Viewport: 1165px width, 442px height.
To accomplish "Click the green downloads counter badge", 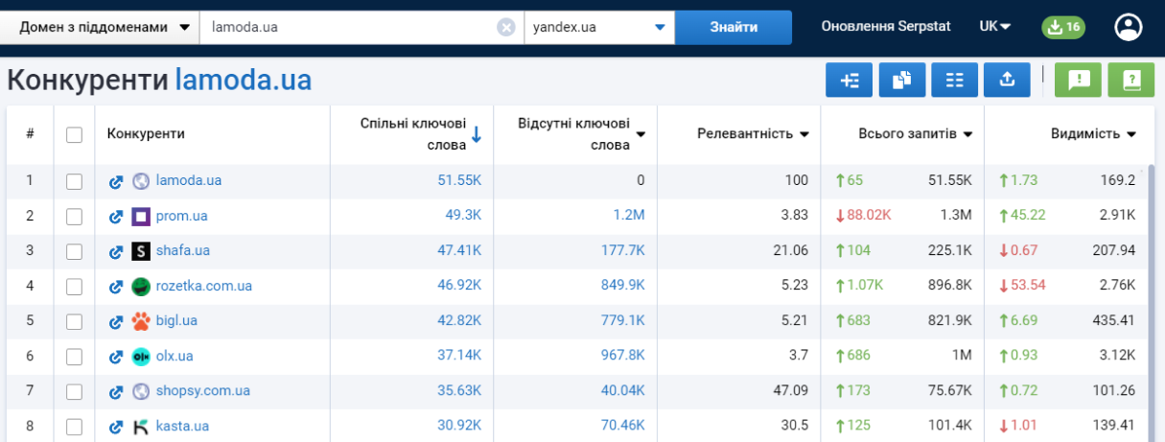I will click(x=1063, y=27).
